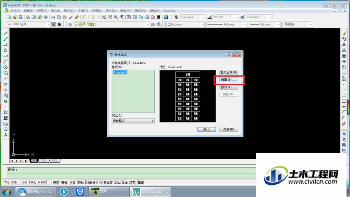Select the Rectangle draw tool
Screen dimensions: 350x197
pos(6,56)
